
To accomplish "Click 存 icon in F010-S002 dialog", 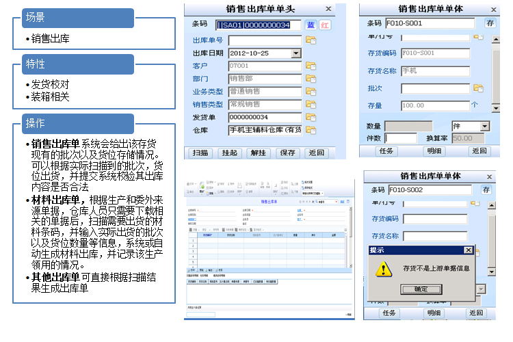I will click(486, 189).
